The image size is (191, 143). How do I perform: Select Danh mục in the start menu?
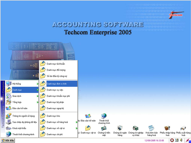[22, 90]
